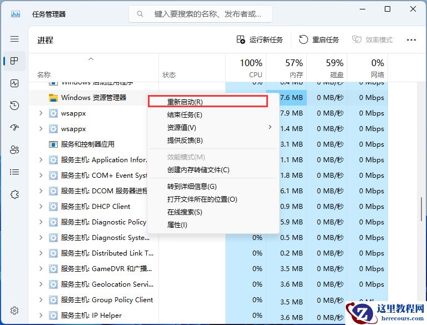Viewport: 427px width, 325px height.
Task: Click the Task Manager app icon
Action: (x=16, y=14)
